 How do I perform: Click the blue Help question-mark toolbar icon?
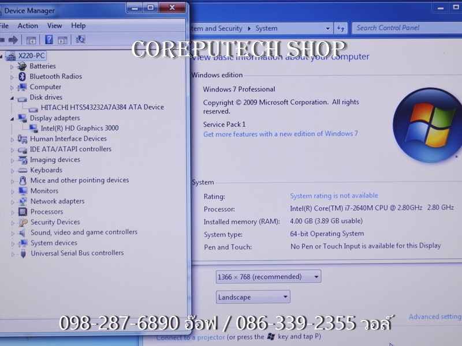tap(49, 39)
